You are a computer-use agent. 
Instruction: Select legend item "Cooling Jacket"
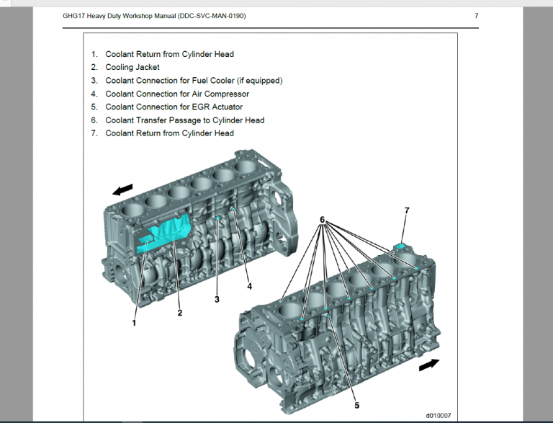pos(132,67)
